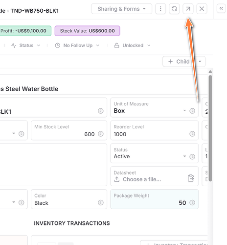This screenshot has width=227, height=245.
Task: Click the INVENTORY TRANSACTIONS heading
Action: click(72, 223)
